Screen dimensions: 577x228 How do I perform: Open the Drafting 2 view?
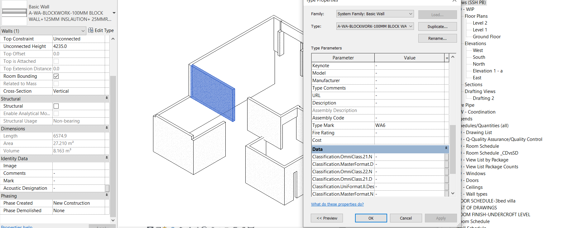pyautogui.click(x=483, y=98)
